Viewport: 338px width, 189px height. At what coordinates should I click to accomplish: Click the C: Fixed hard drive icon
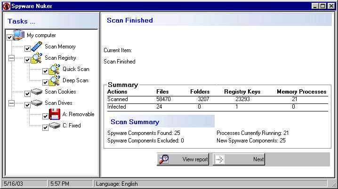click(x=55, y=126)
